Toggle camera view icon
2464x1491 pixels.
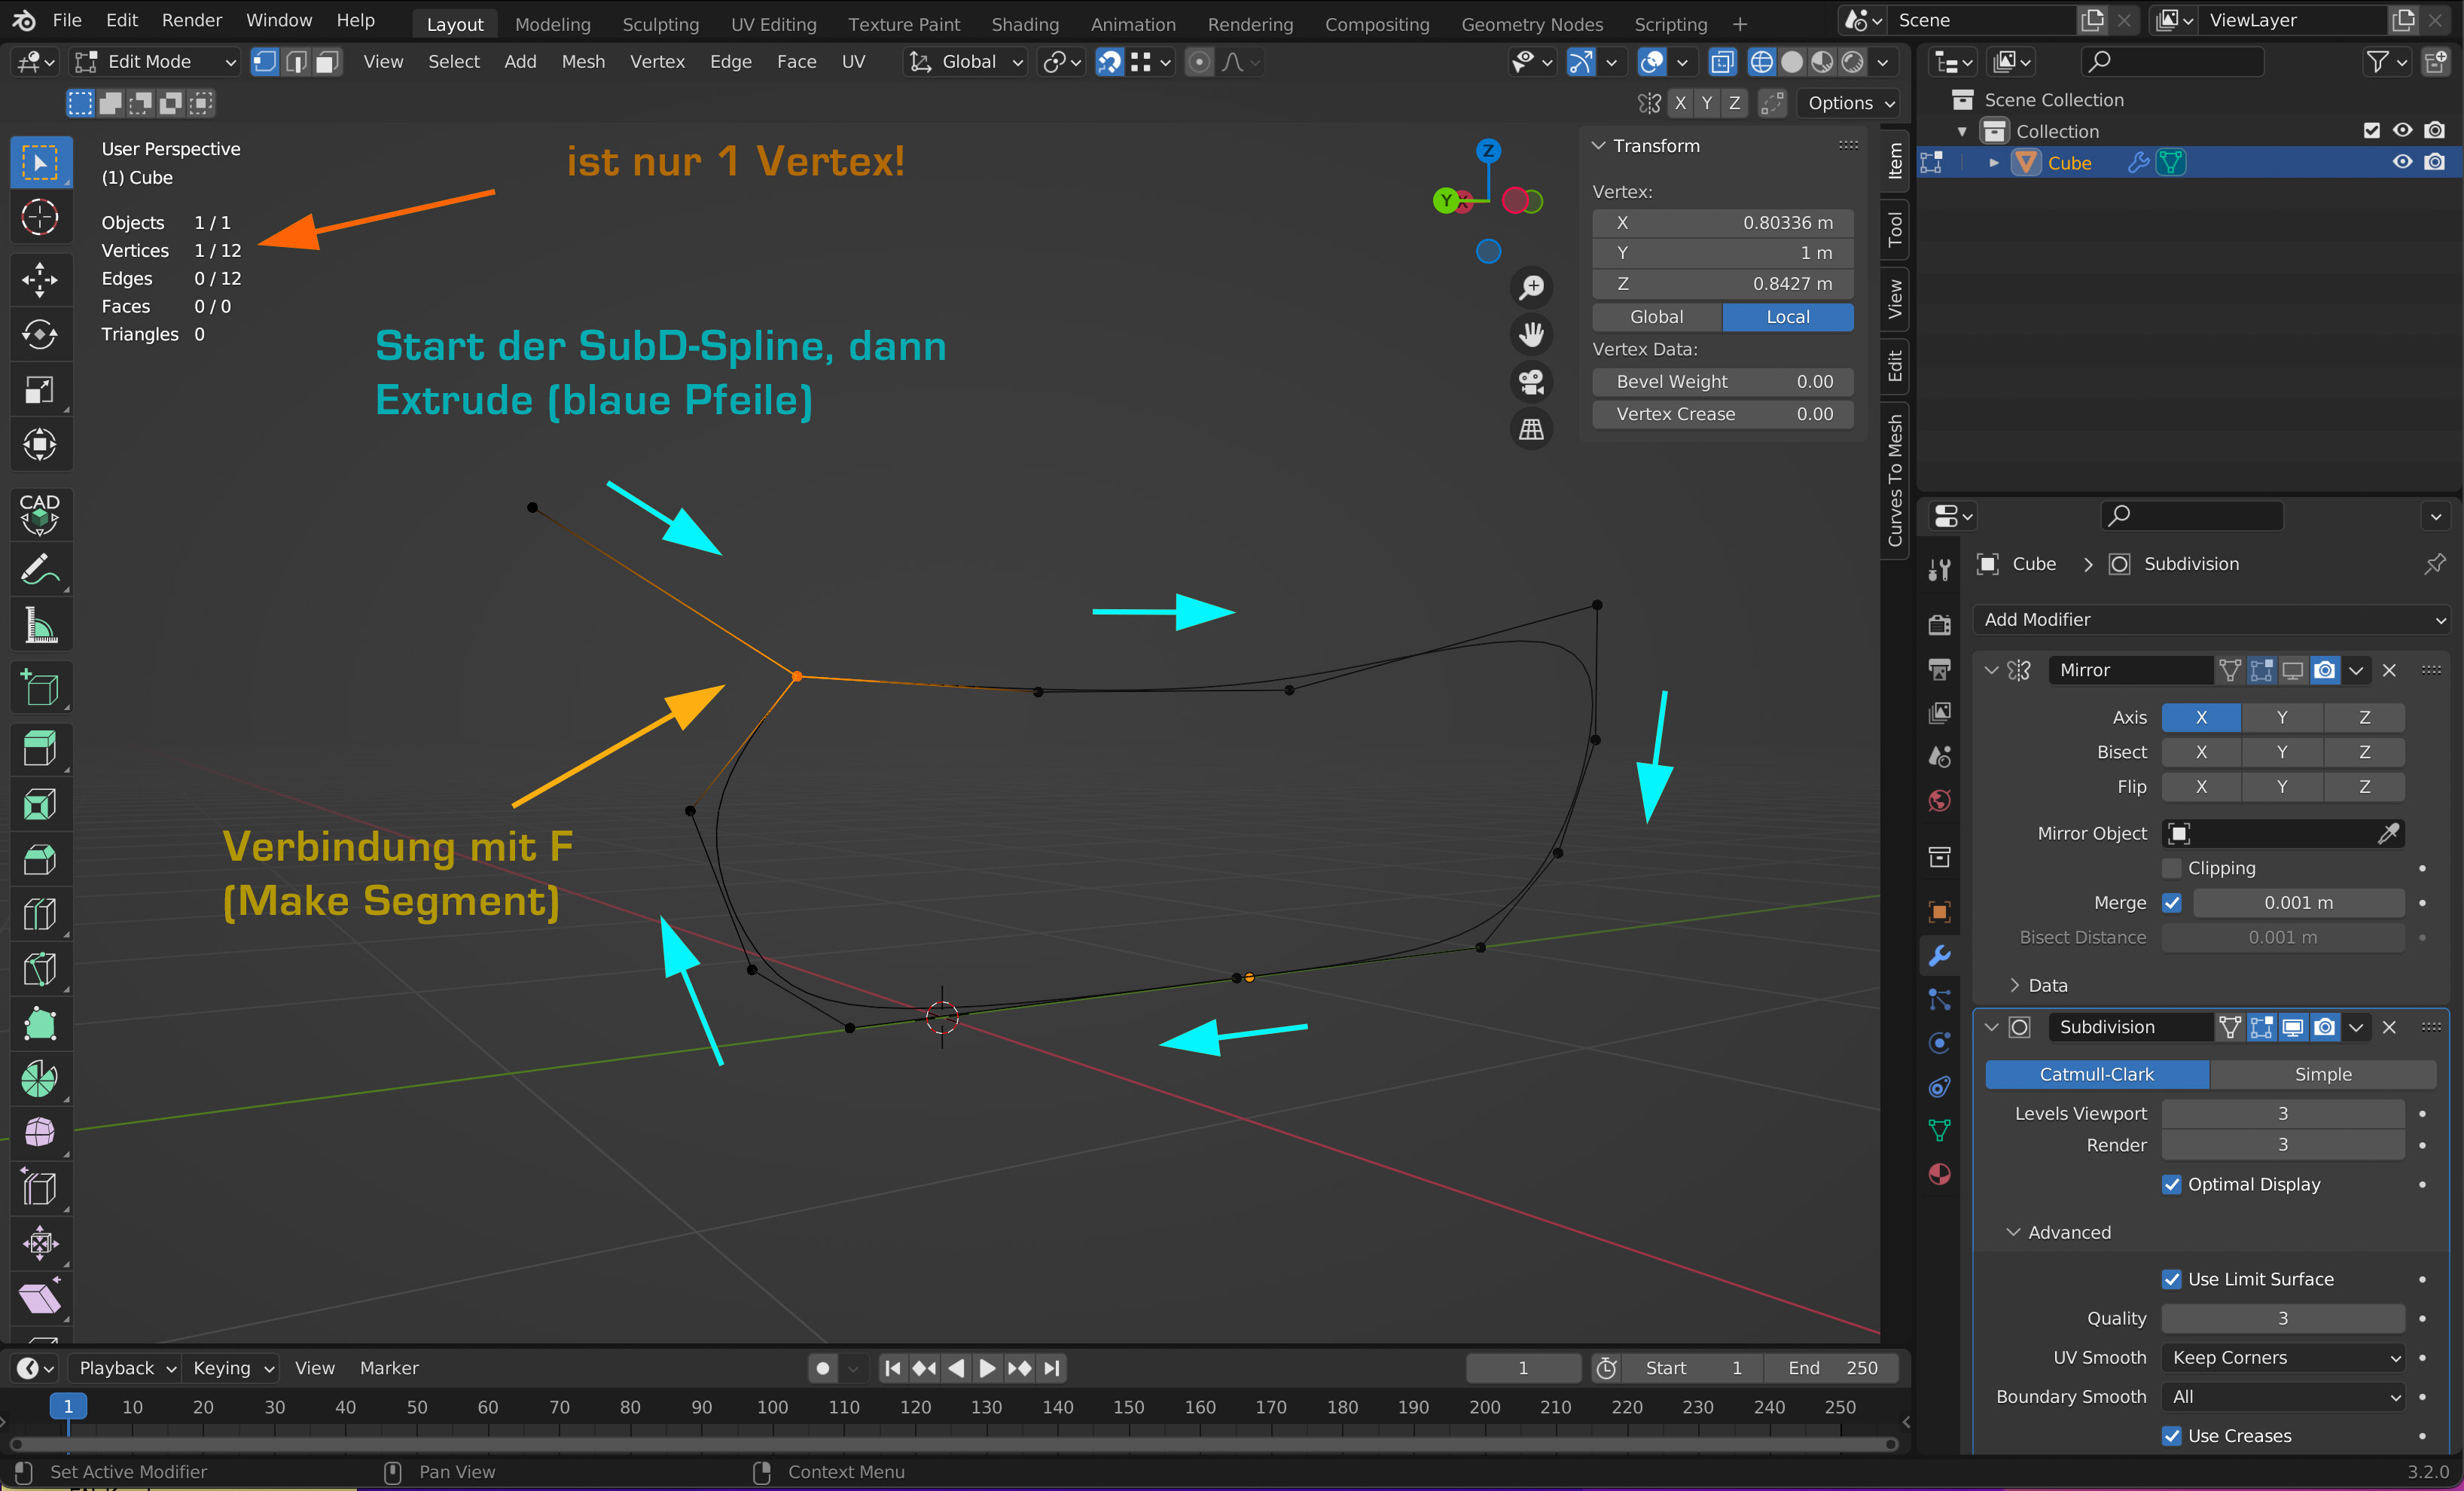point(1531,382)
